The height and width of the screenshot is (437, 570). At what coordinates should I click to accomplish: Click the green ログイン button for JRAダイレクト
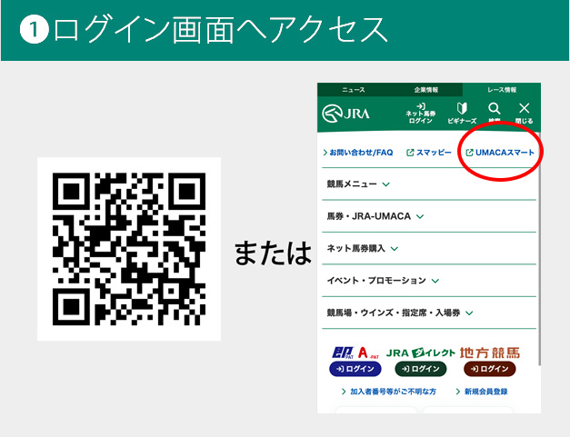pos(421,369)
